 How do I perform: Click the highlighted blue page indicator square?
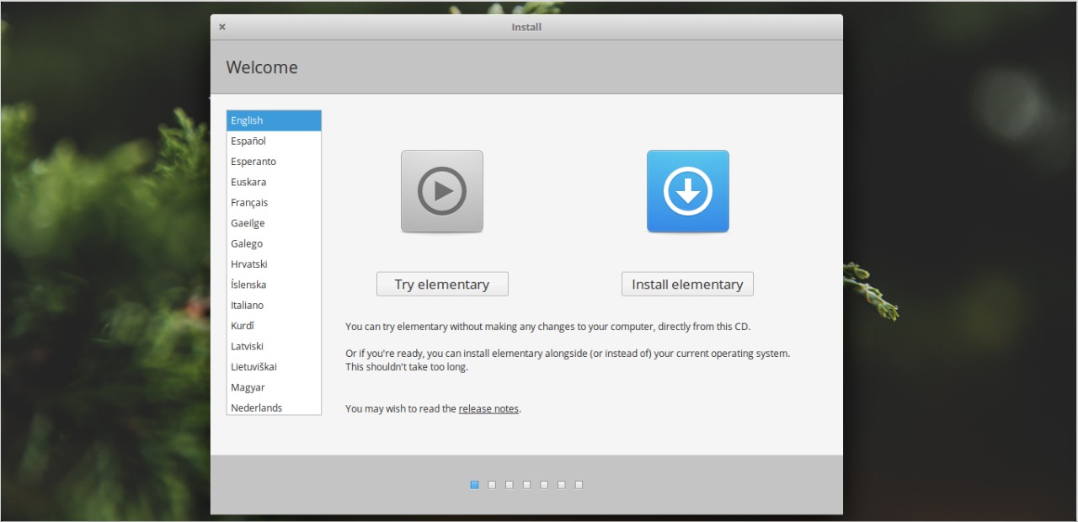(x=474, y=484)
